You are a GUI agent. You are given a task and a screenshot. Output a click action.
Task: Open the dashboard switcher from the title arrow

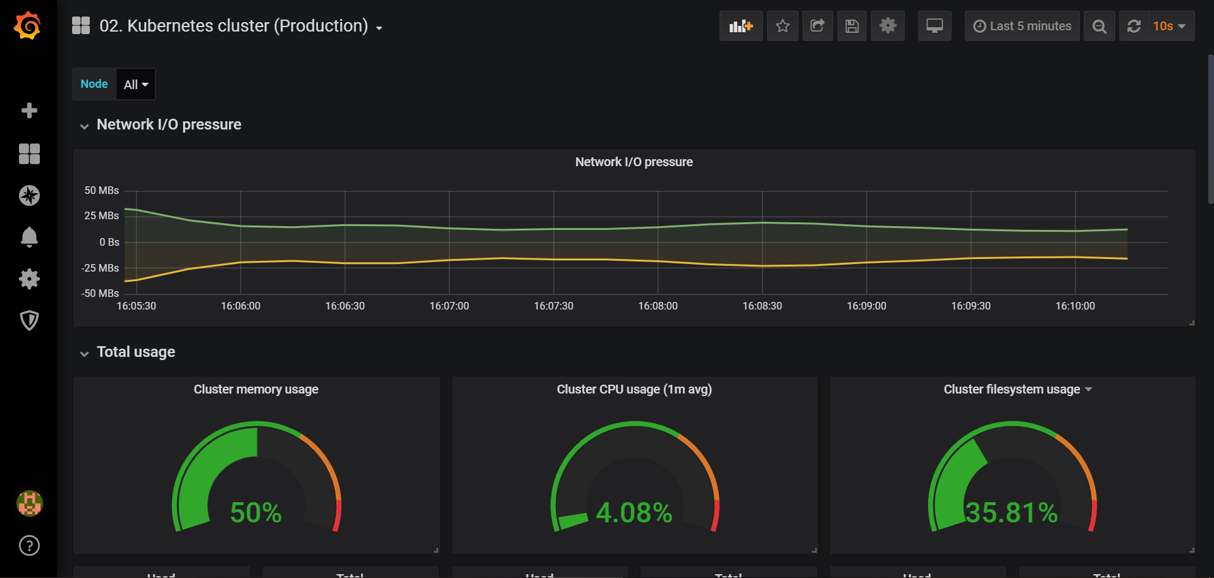tap(378, 28)
